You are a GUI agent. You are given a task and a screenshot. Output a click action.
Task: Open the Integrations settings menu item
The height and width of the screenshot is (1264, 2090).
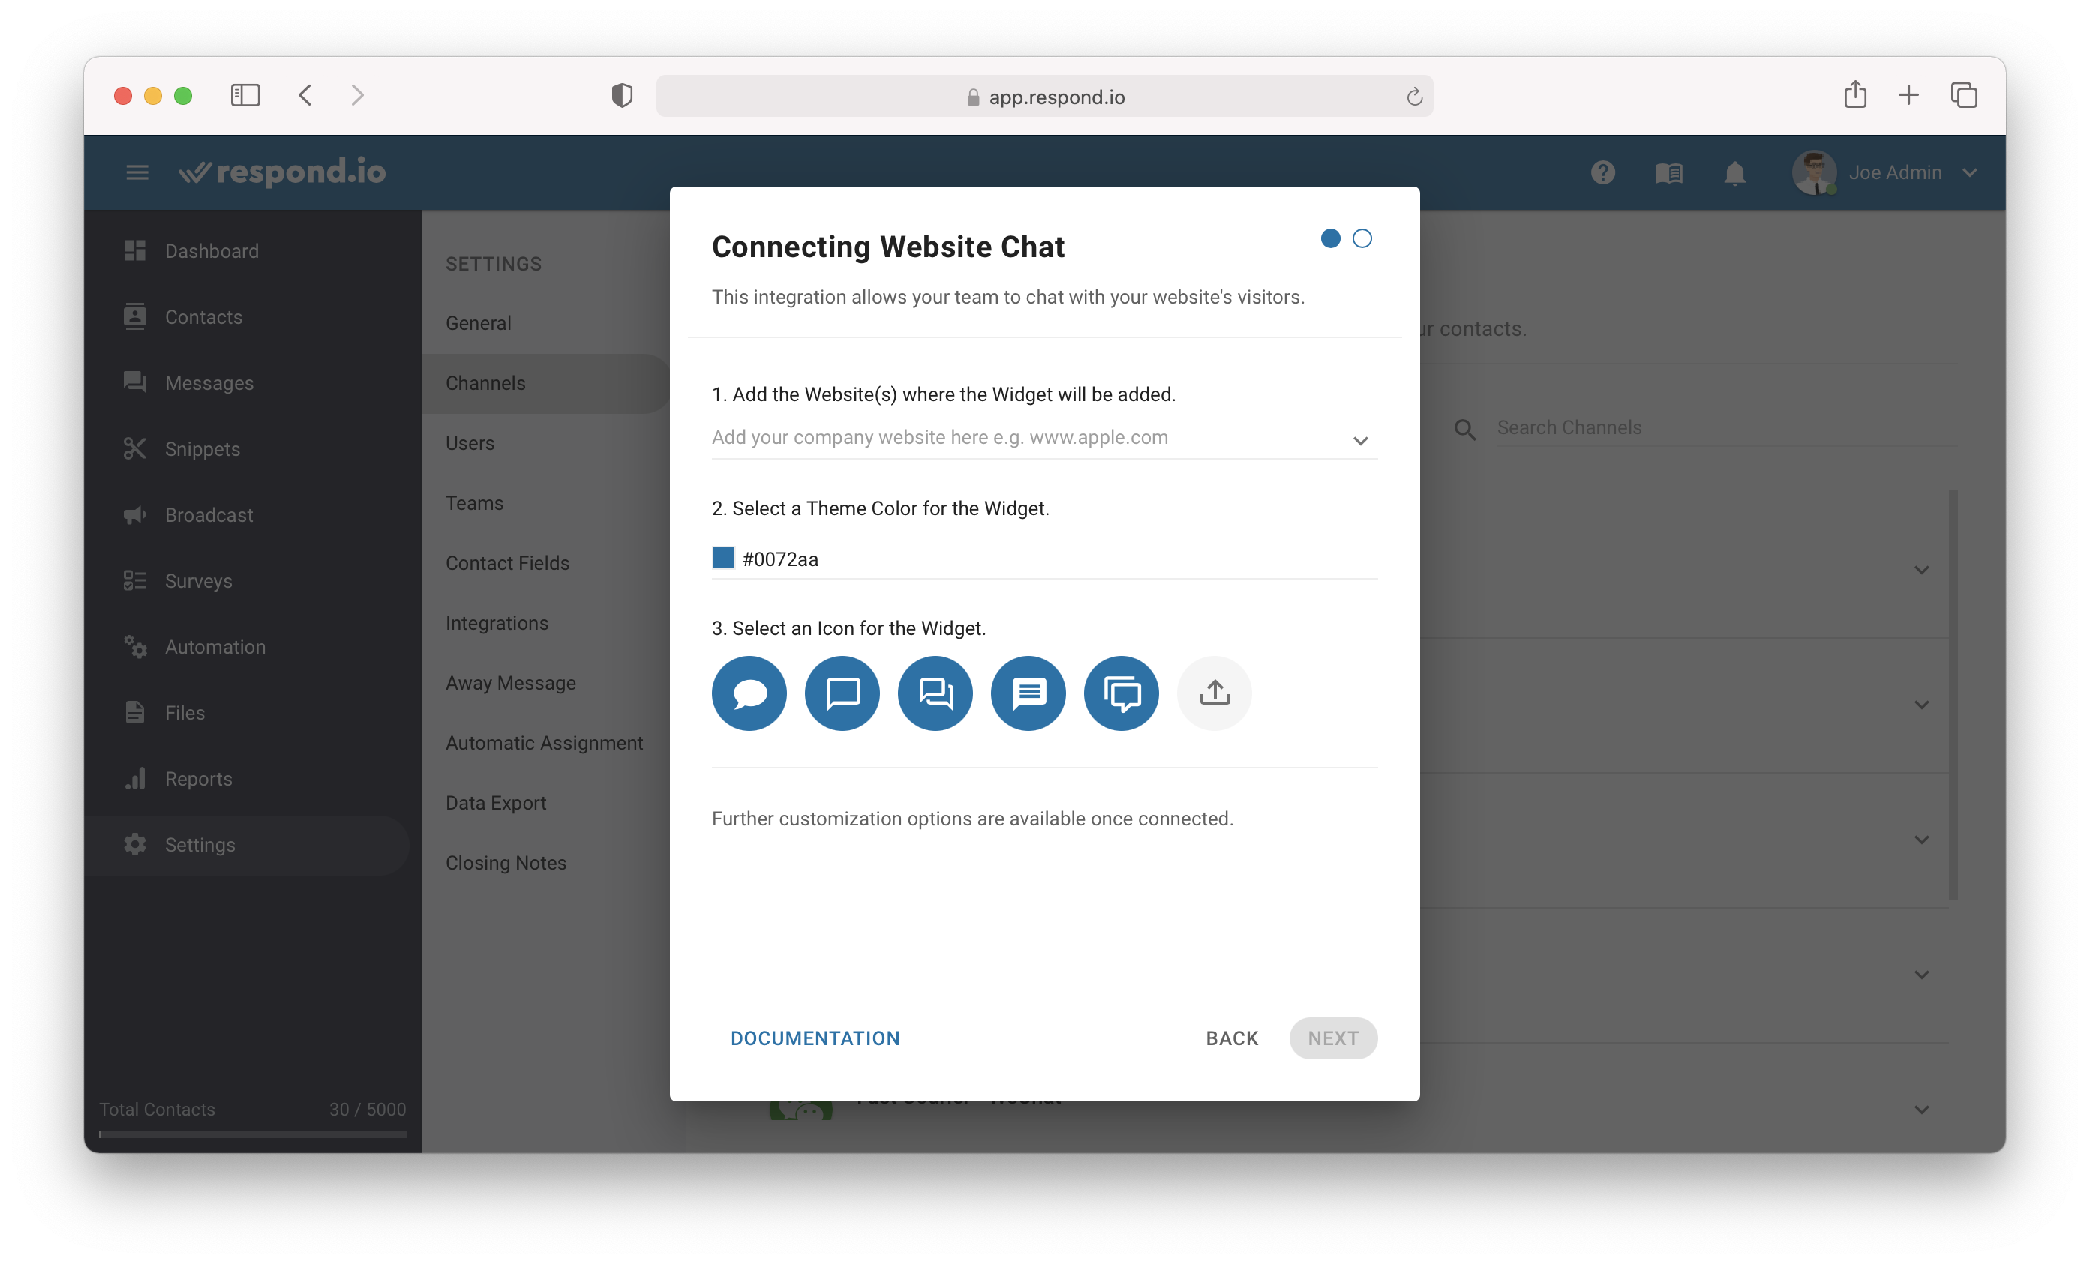click(x=499, y=622)
